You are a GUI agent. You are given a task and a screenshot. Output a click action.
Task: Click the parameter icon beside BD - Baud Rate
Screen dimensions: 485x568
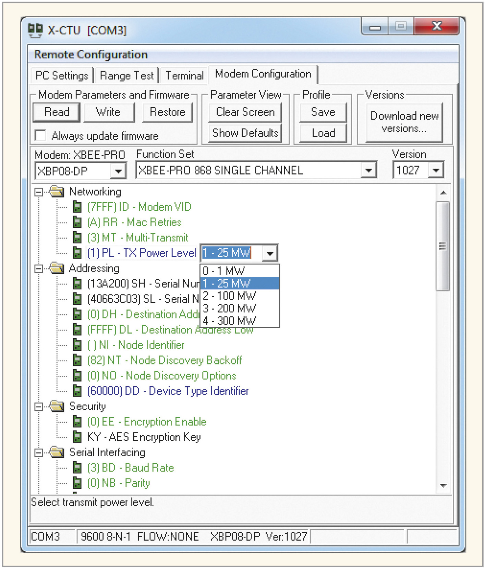(x=77, y=468)
